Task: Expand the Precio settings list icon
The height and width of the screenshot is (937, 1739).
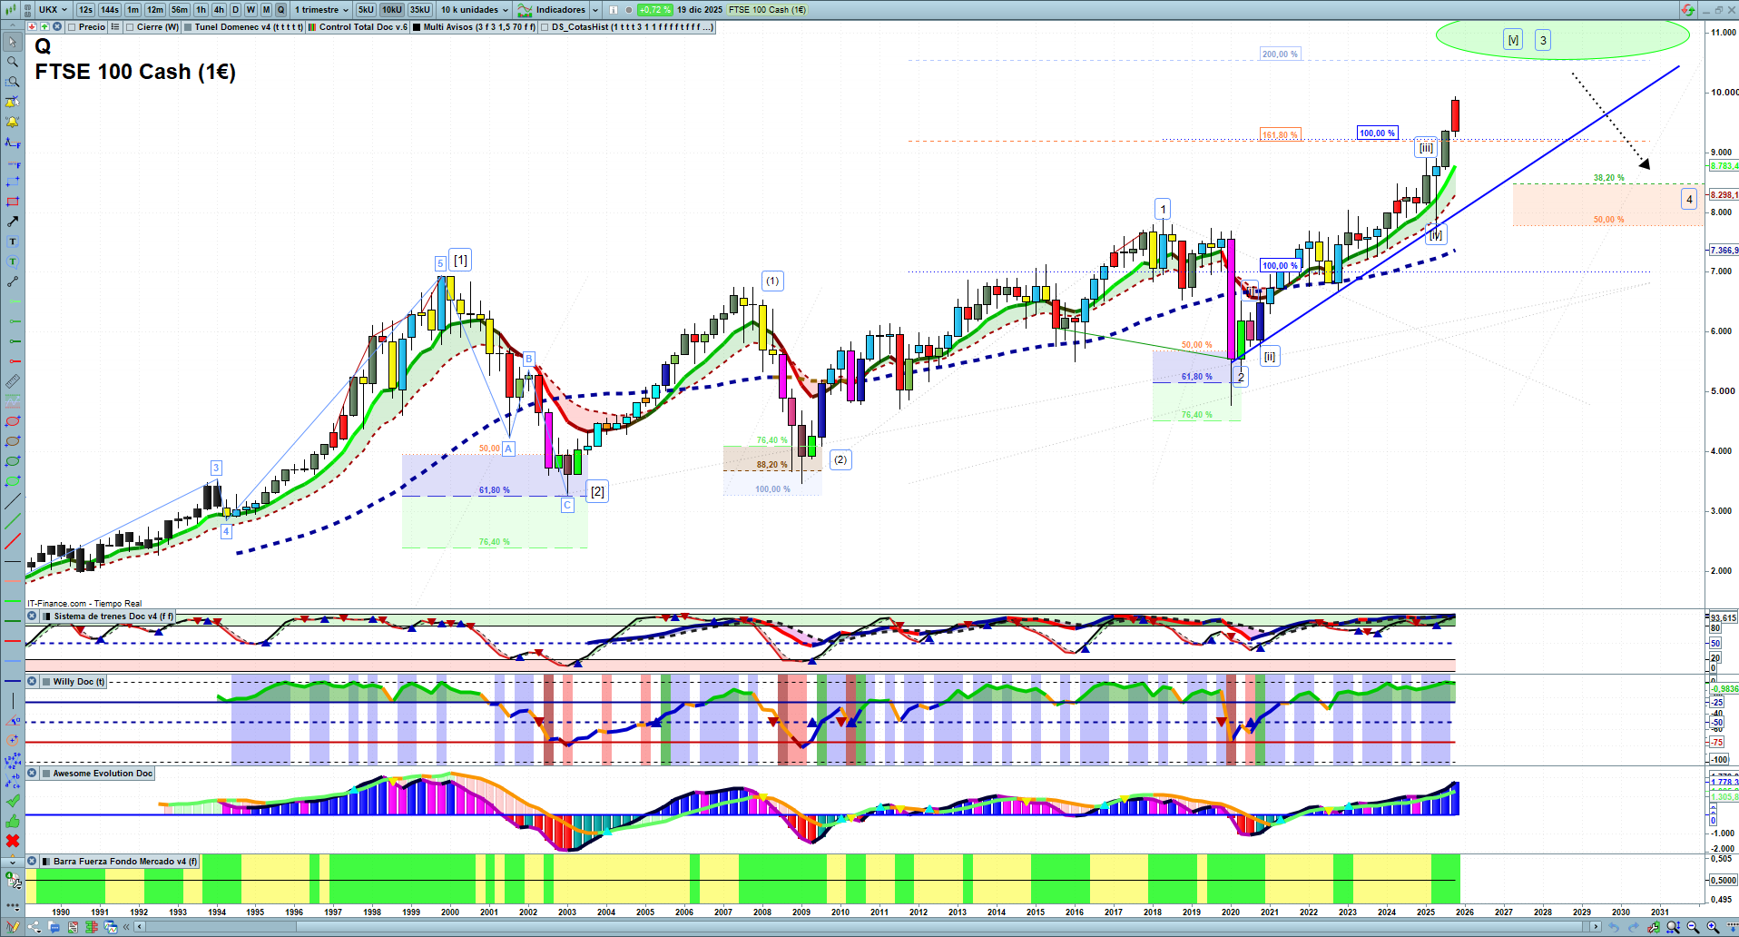Action: coord(115,27)
